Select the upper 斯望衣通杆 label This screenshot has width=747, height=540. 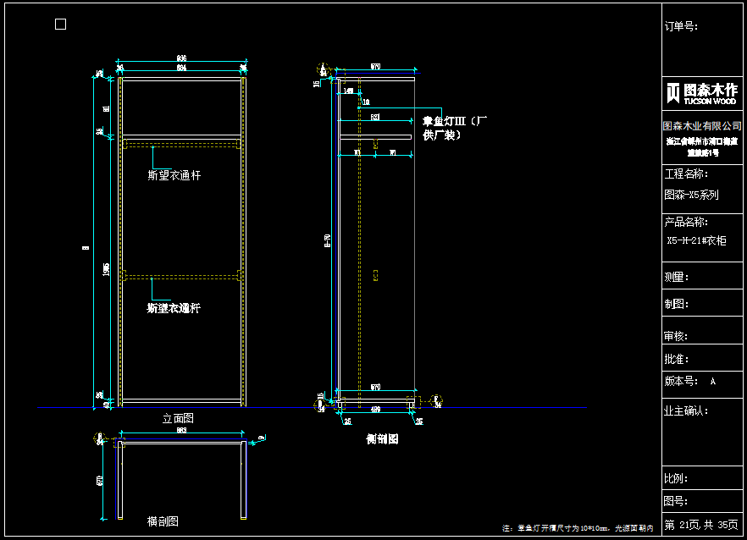[174, 175]
